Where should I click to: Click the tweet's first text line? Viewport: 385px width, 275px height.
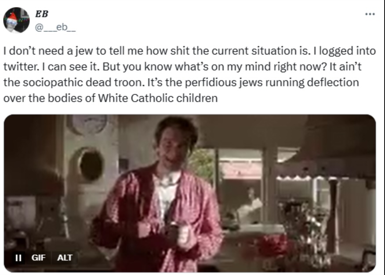point(189,51)
